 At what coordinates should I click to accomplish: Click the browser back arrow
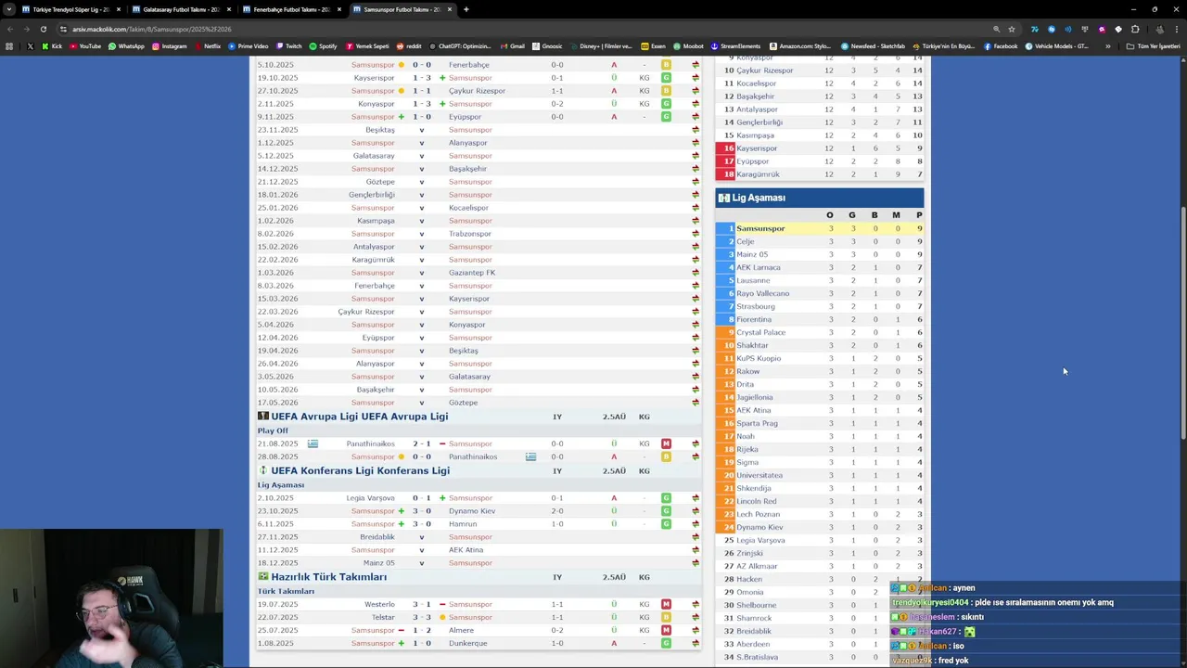10,29
